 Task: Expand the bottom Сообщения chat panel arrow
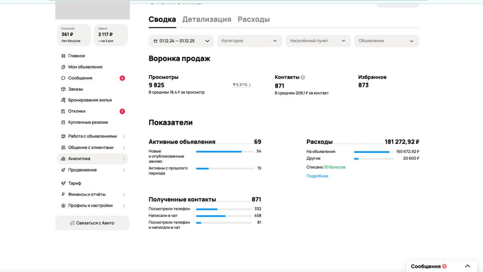[x=467, y=266]
